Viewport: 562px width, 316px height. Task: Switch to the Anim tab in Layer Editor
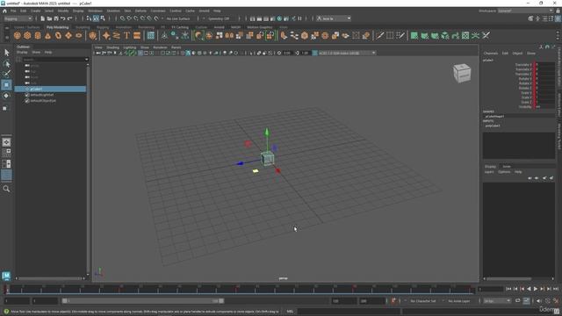507,166
